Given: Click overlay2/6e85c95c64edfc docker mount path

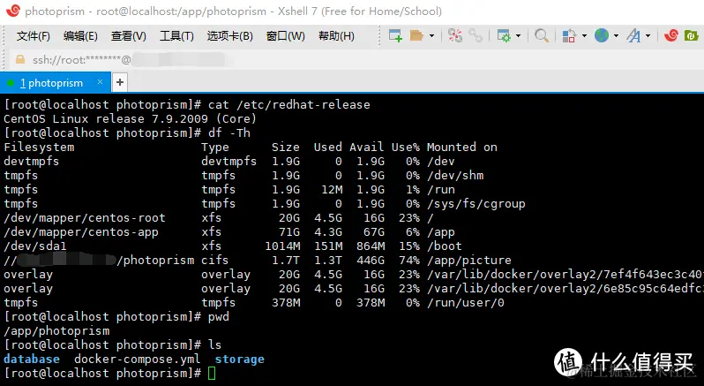Looking at the screenshot, I should click(x=565, y=289).
